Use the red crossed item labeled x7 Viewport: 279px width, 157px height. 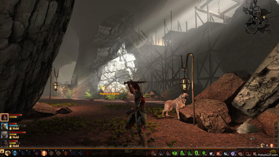pyautogui.click(x=218, y=153)
